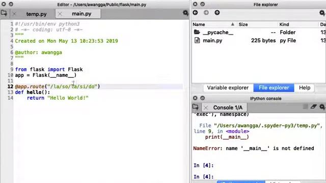Undock the File explorer pane
Viewport: 326px width, 183px height.
click(x=202, y=4)
